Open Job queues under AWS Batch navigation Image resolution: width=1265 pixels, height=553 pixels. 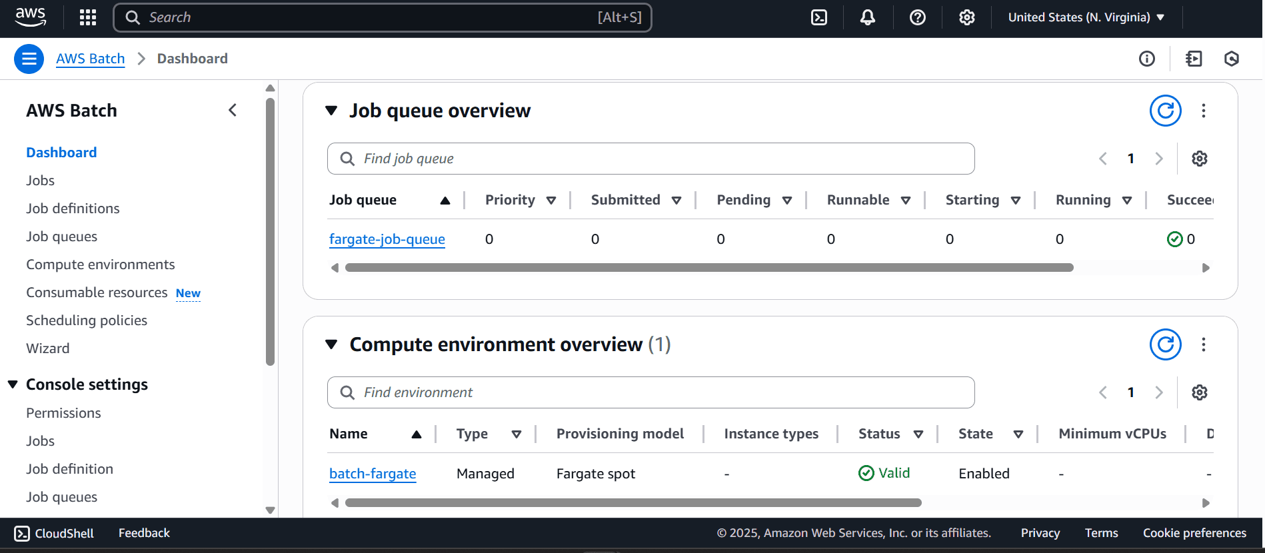tap(62, 237)
